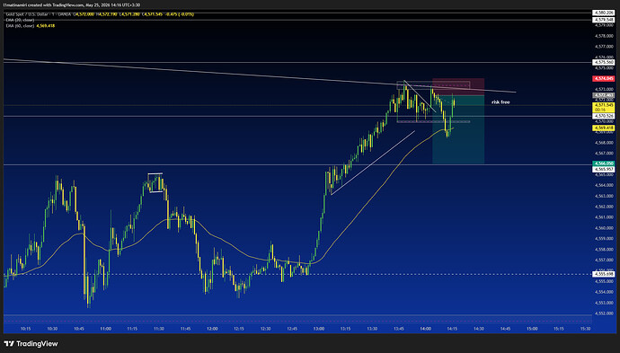Click the 4,560.000 price axis tick
The height and width of the screenshot is (353, 620).
click(604, 228)
